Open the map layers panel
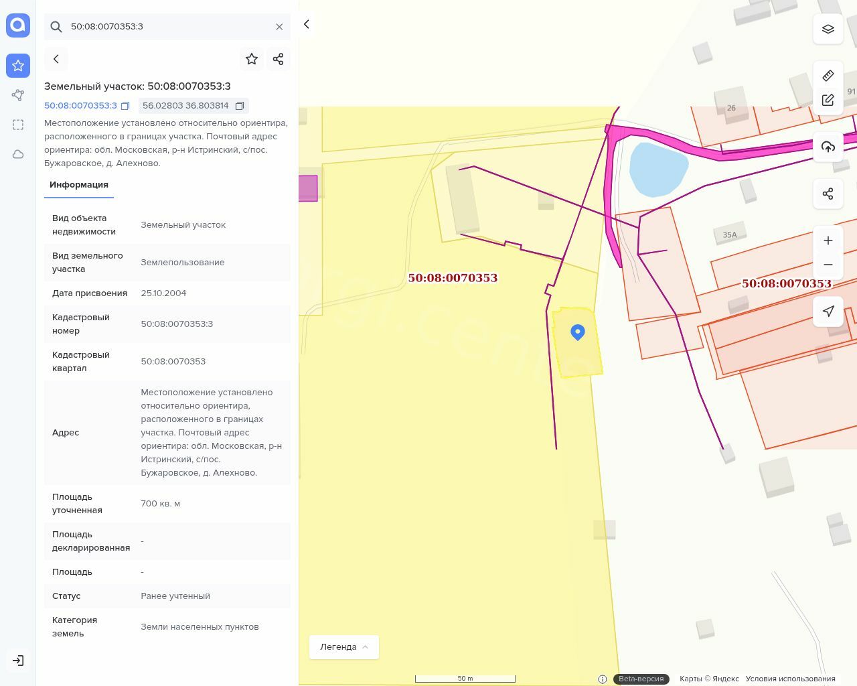Viewport: 857px width, 686px height. [x=828, y=29]
